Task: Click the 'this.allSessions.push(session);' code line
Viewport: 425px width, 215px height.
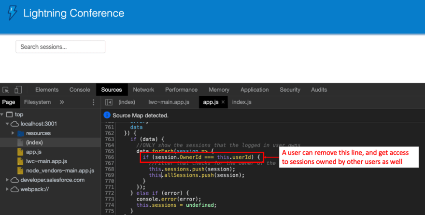Action: (197, 175)
